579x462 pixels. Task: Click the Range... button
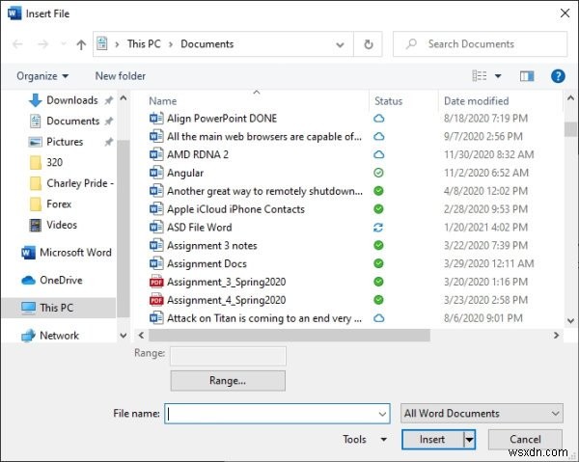228,380
